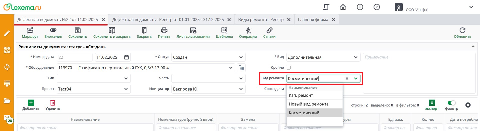The image size is (480, 131).
Task: Toggle the фильтр switch off
Action: click(x=451, y=103)
